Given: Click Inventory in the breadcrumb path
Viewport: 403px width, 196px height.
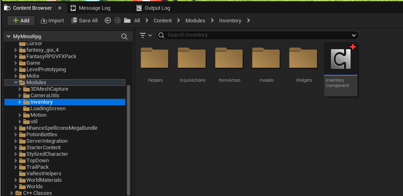Looking at the screenshot, I should (230, 21).
